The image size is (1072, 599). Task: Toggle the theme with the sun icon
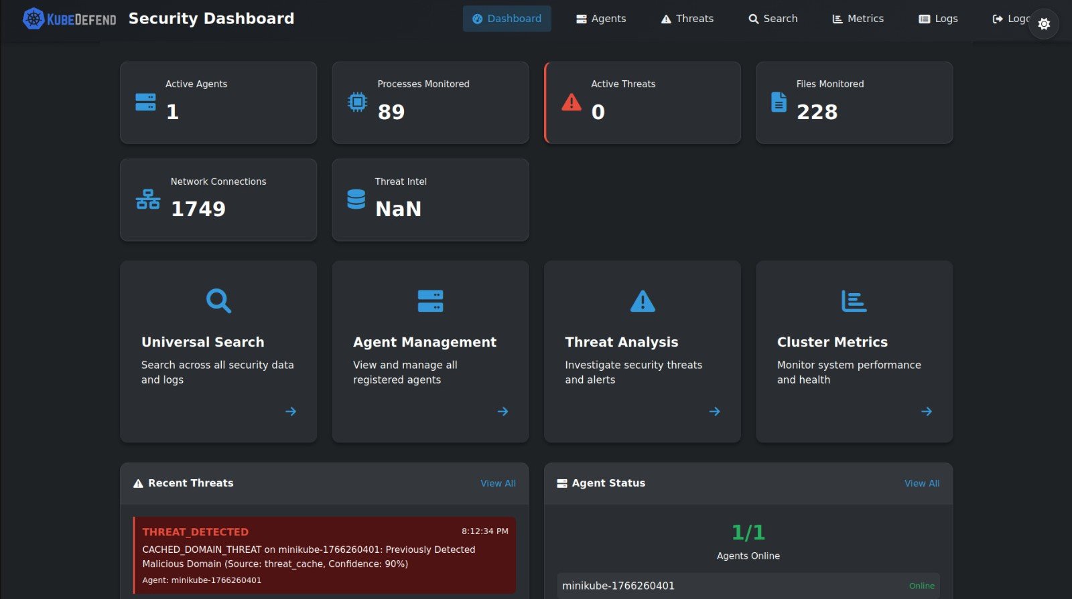(1043, 24)
